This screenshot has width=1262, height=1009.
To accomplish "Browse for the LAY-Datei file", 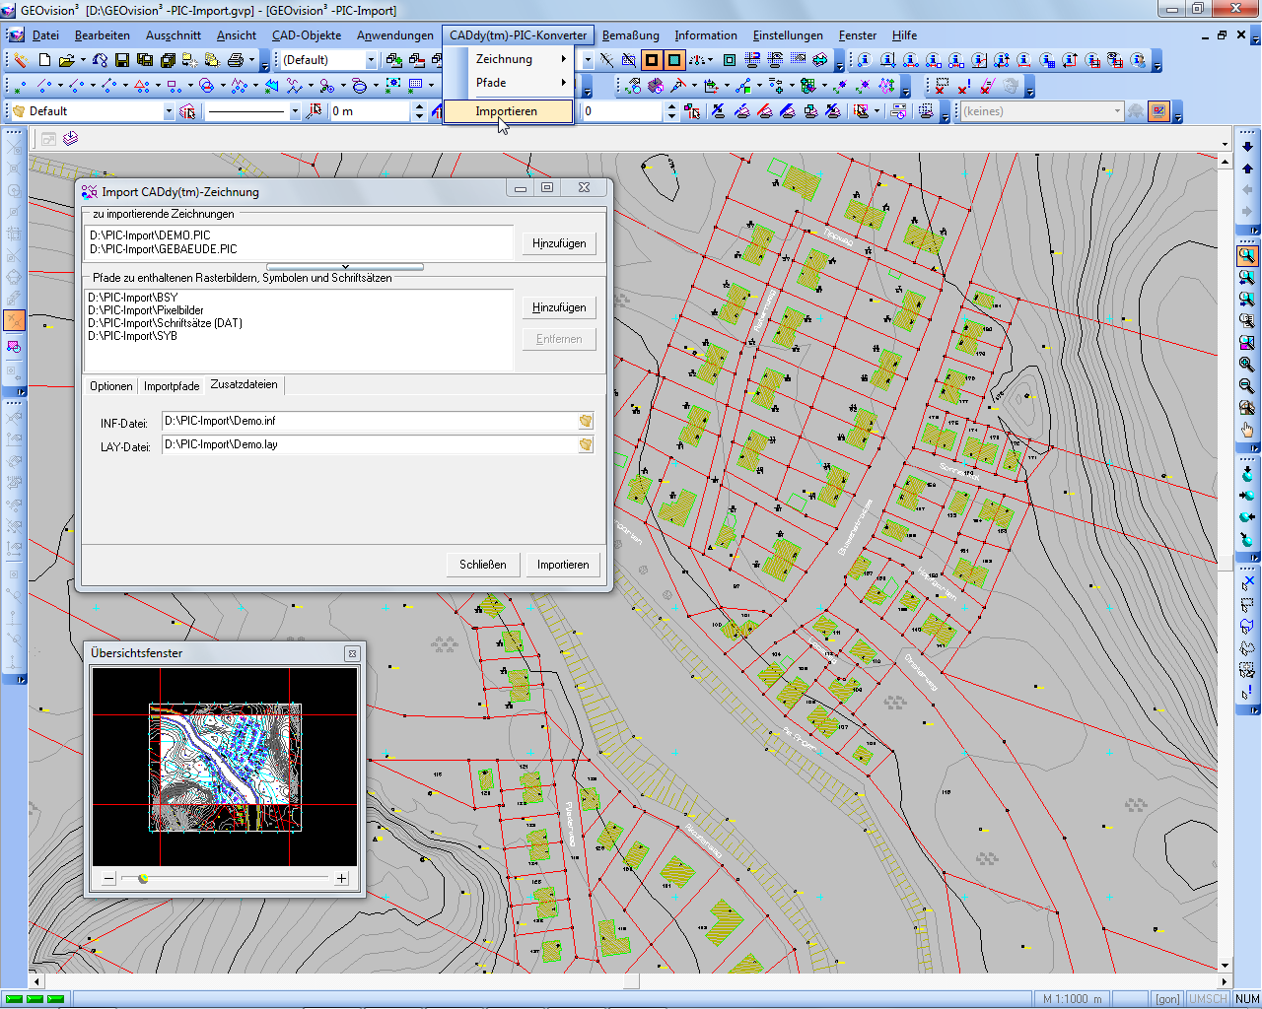I will (586, 444).
